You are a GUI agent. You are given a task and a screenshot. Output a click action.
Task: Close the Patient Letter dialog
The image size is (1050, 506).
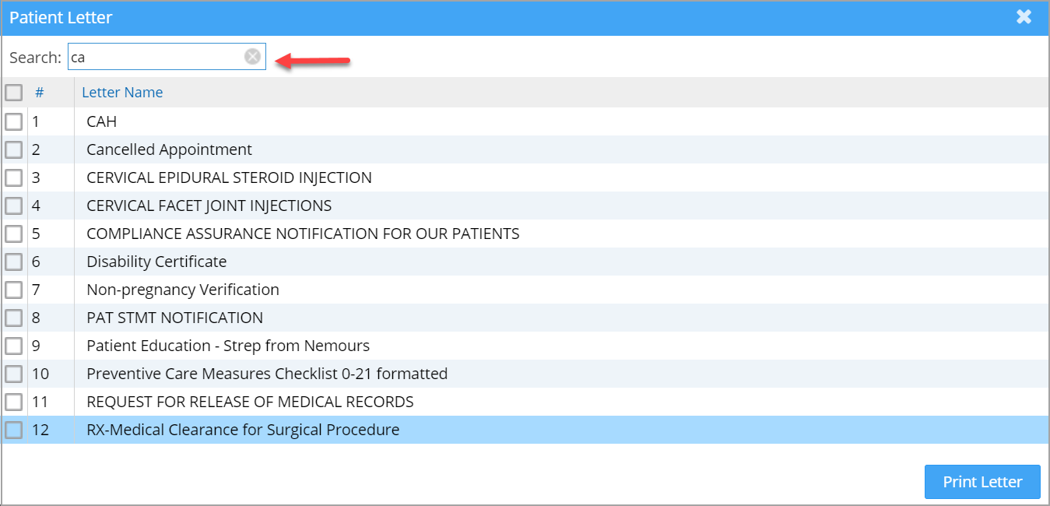[x=1024, y=17]
